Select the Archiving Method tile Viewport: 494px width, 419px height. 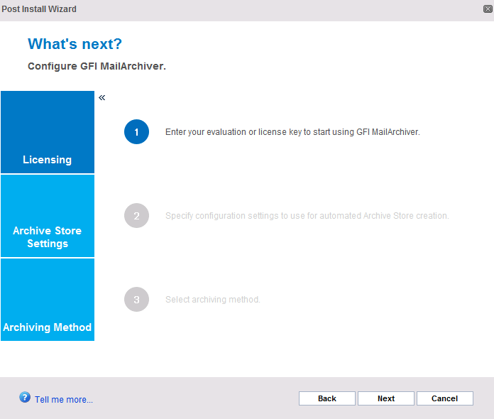pos(48,300)
